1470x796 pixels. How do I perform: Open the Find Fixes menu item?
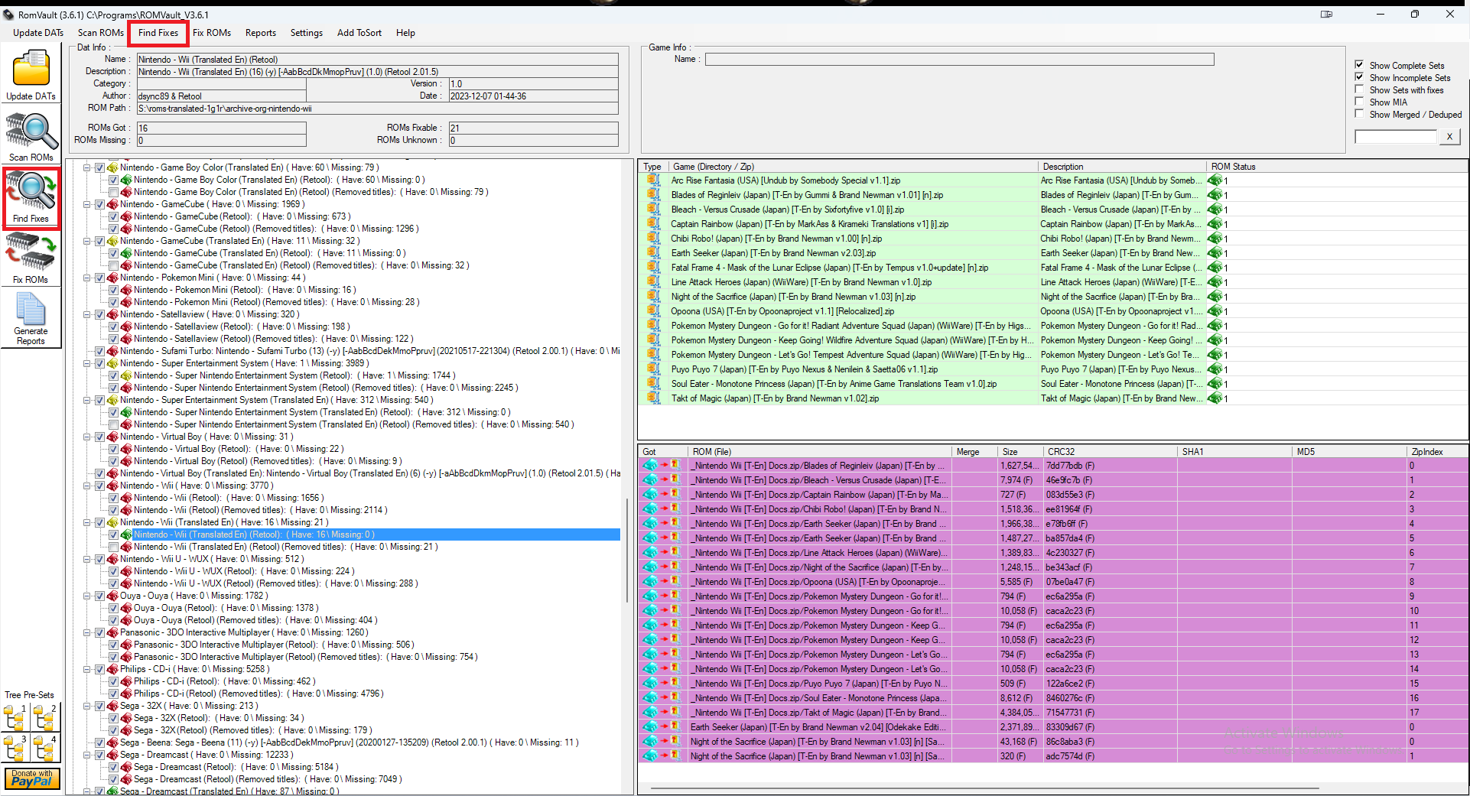click(158, 33)
